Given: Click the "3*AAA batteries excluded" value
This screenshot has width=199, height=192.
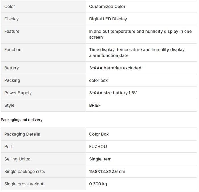Looking at the screenshot, I should (115, 68).
